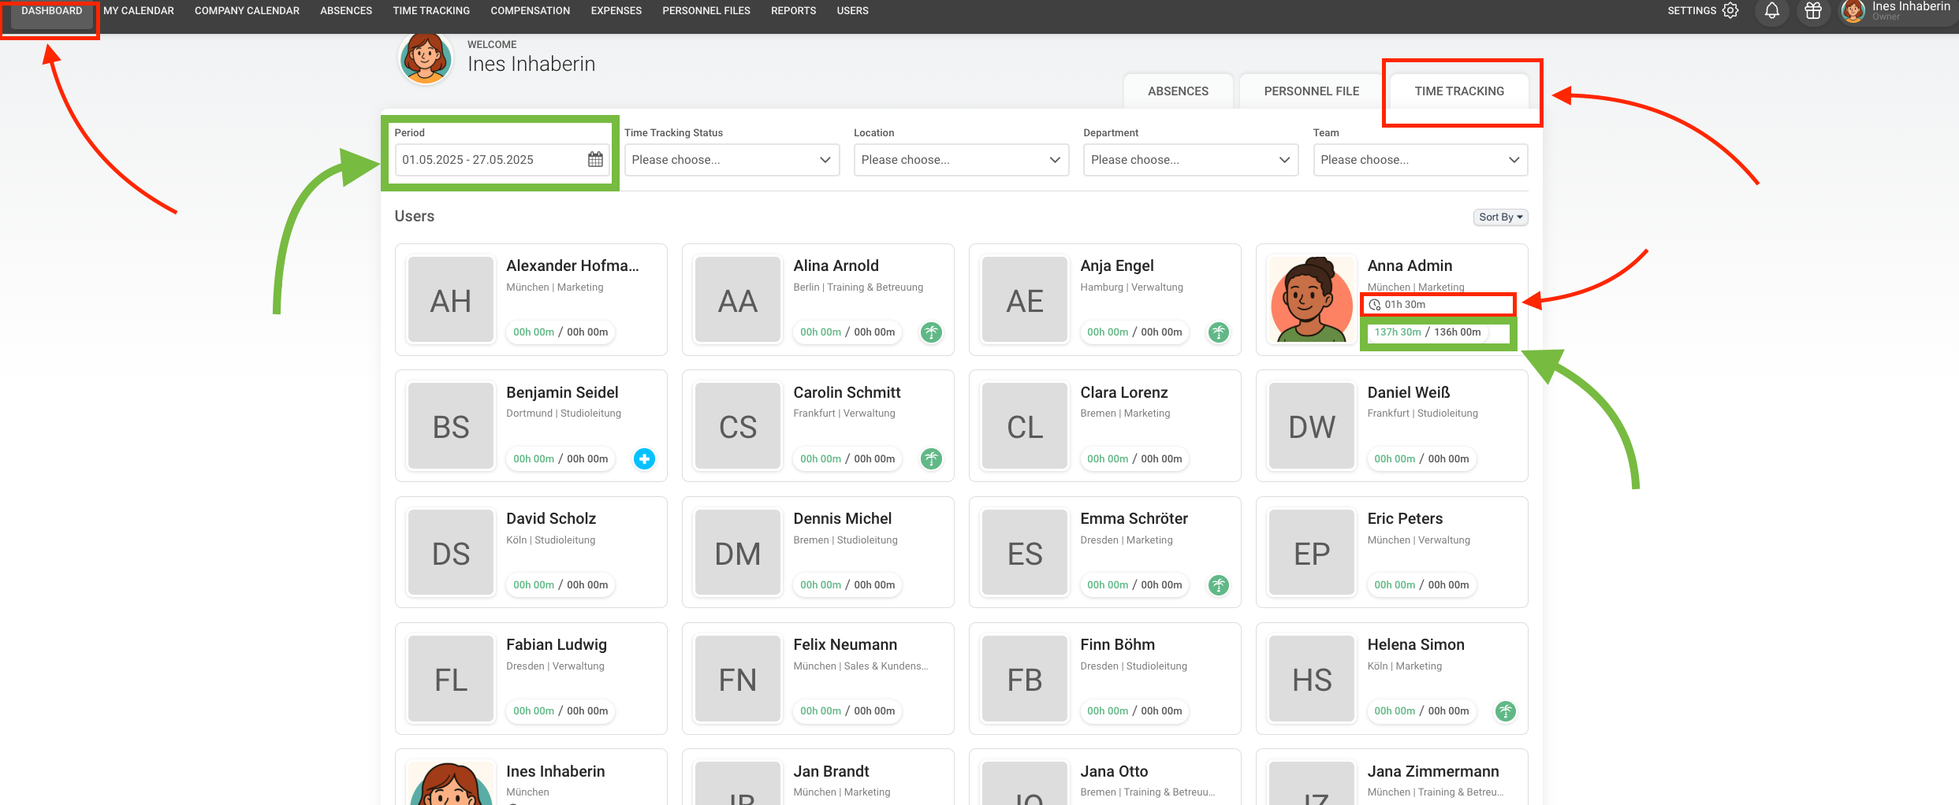
Task: Click Daniel Weiß 00h 00m hours badge
Action: point(1421,458)
